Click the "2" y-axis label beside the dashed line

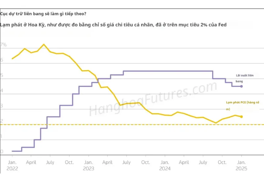point(2,121)
